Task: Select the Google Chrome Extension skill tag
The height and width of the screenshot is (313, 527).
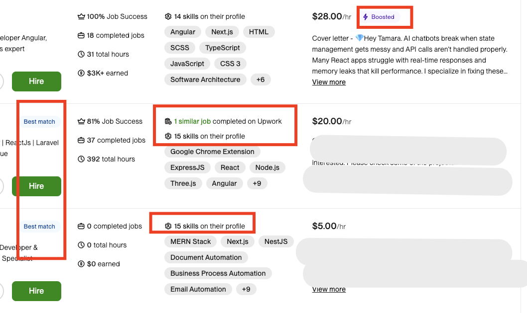Action: 212,152
